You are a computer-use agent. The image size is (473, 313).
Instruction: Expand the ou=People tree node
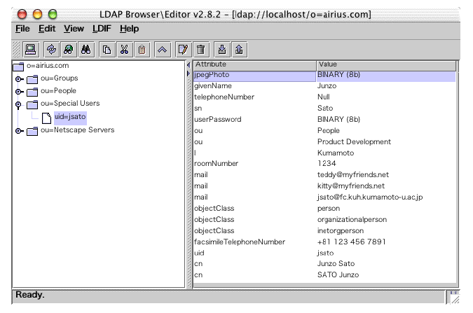point(20,92)
